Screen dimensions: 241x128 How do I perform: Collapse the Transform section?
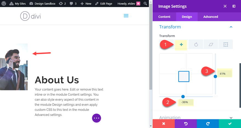(231, 27)
